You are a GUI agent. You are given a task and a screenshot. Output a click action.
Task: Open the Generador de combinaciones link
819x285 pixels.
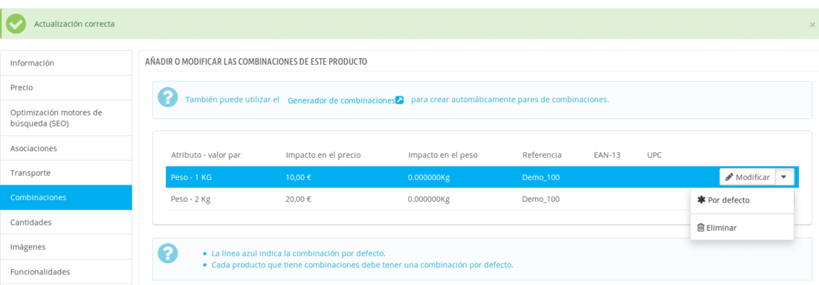click(x=341, y=100)
